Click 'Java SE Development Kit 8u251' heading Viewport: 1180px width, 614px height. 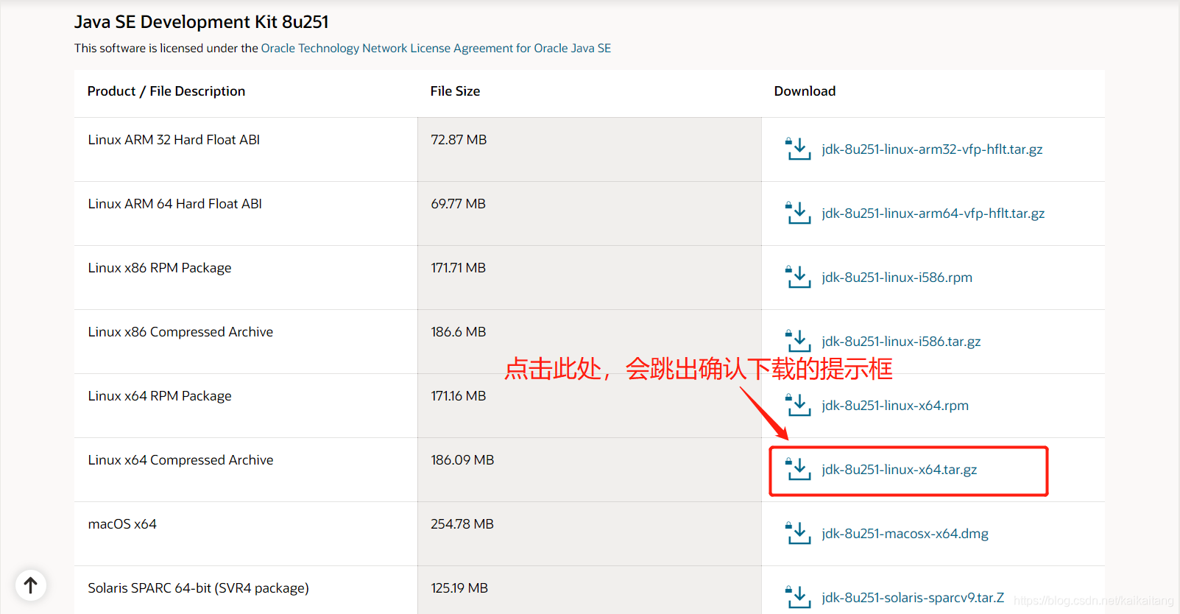tap(201, 22)
